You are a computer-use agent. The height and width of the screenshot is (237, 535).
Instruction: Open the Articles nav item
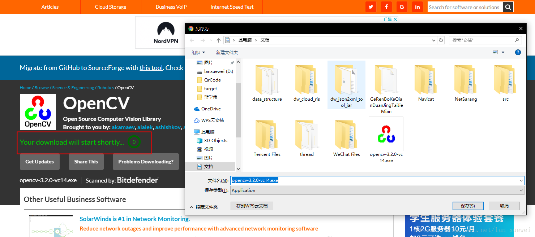click(50, 7)
